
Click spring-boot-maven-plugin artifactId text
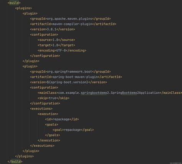coord(75,77)
